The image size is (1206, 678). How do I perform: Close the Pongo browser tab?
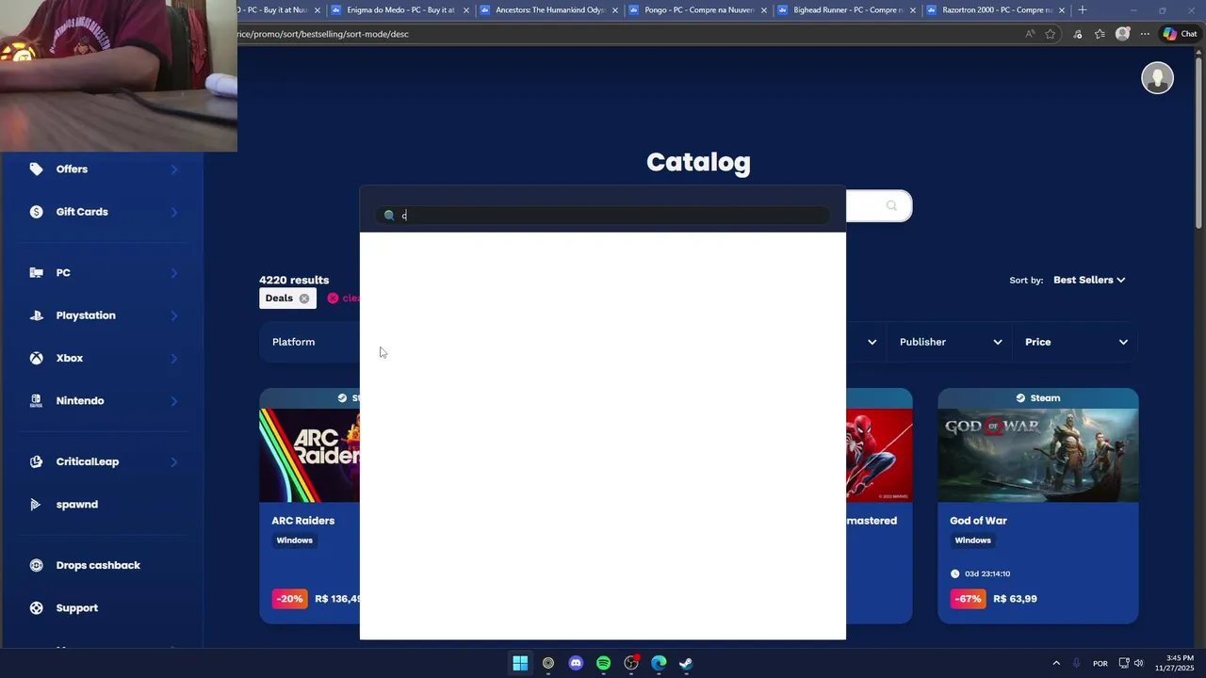(x=764, y=10)
